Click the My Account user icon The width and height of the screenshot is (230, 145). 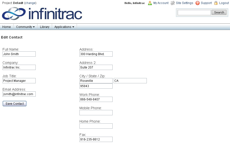pos(150,3)
